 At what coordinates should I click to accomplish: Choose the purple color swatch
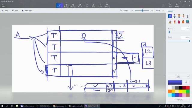tap(181, 95)
